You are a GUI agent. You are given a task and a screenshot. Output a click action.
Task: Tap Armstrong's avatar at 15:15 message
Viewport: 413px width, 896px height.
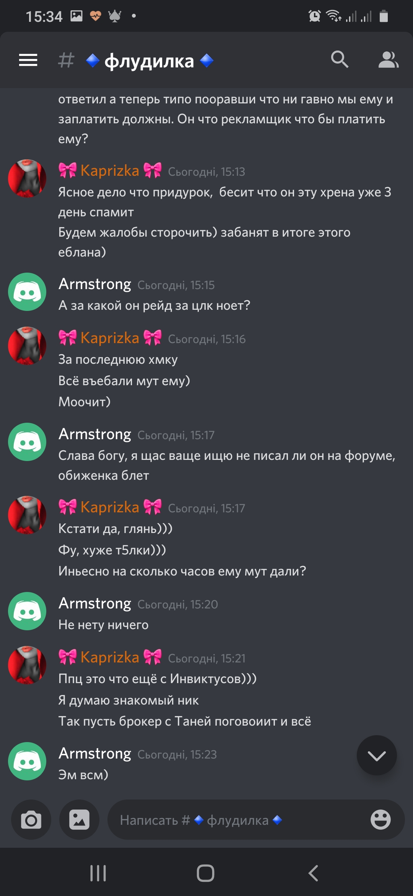pos(27,292)
